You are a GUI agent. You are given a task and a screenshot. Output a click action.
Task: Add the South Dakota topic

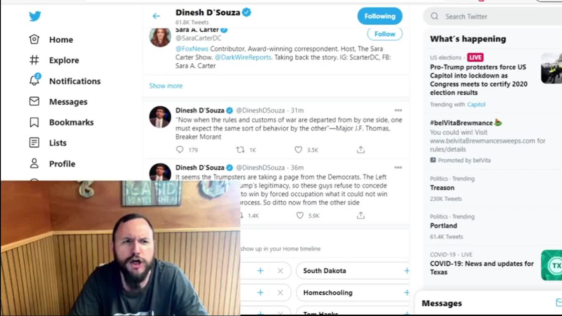point(406,270)
